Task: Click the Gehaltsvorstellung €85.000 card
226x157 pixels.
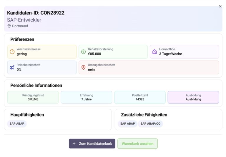Action: [x=113, y=52]
